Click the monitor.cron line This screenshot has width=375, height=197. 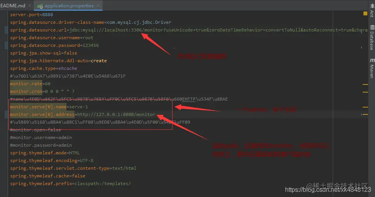pyautogui.click(x=42, y=91)
